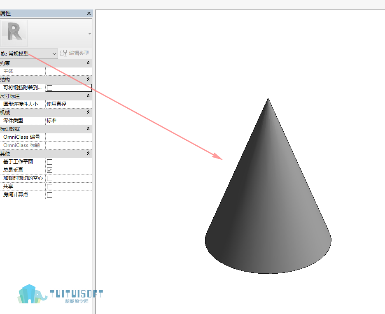Toggle the 共享 checkbox
385x314 pixels.
tap(49, 187)
